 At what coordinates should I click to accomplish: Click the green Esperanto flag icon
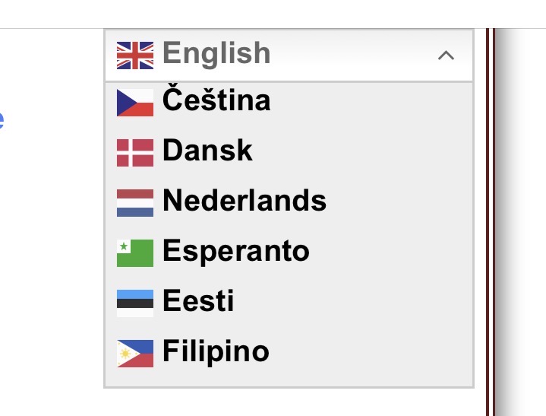(134, 252)
